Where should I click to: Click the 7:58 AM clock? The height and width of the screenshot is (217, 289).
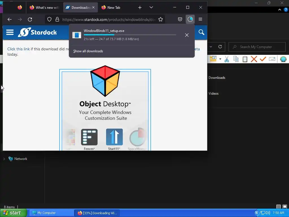[278, 213]
